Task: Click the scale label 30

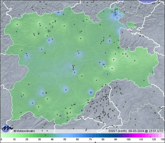Action: click(x=39, y=139)
